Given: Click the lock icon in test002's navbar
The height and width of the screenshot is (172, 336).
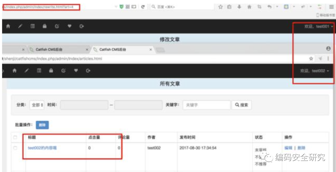Looking at the screenshot, I should (51, 71).
